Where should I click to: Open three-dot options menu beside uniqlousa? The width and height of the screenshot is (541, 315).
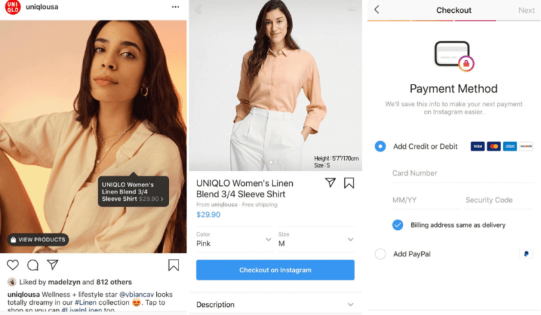click(x=176, y=7)
